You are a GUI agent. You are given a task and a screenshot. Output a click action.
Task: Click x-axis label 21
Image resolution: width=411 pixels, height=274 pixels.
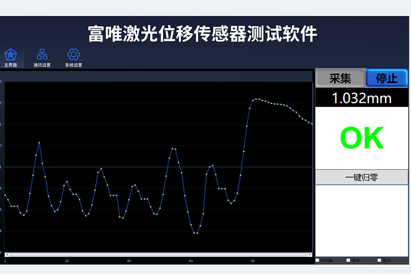point(67,261)
